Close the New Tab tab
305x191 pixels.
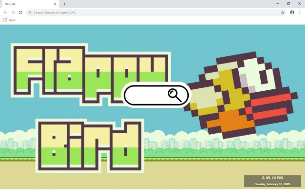(55, 4)
